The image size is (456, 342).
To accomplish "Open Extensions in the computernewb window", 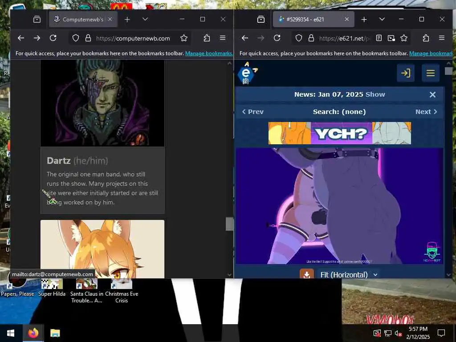I will [207, 38].
